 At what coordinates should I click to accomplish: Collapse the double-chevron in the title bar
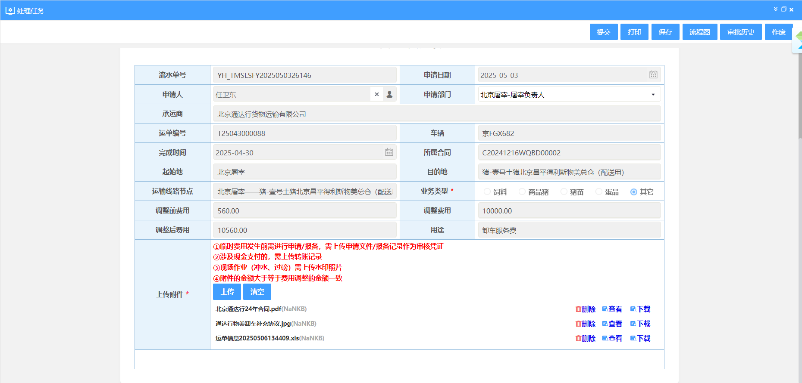(x=776, y=9)
